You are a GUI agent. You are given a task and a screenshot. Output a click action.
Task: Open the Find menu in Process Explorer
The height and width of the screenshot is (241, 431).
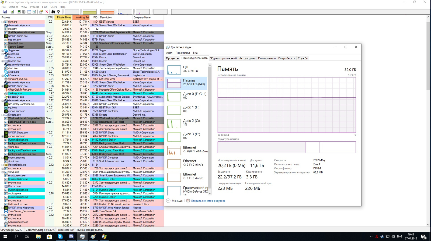pyautogui.click(x=45, y=7)
